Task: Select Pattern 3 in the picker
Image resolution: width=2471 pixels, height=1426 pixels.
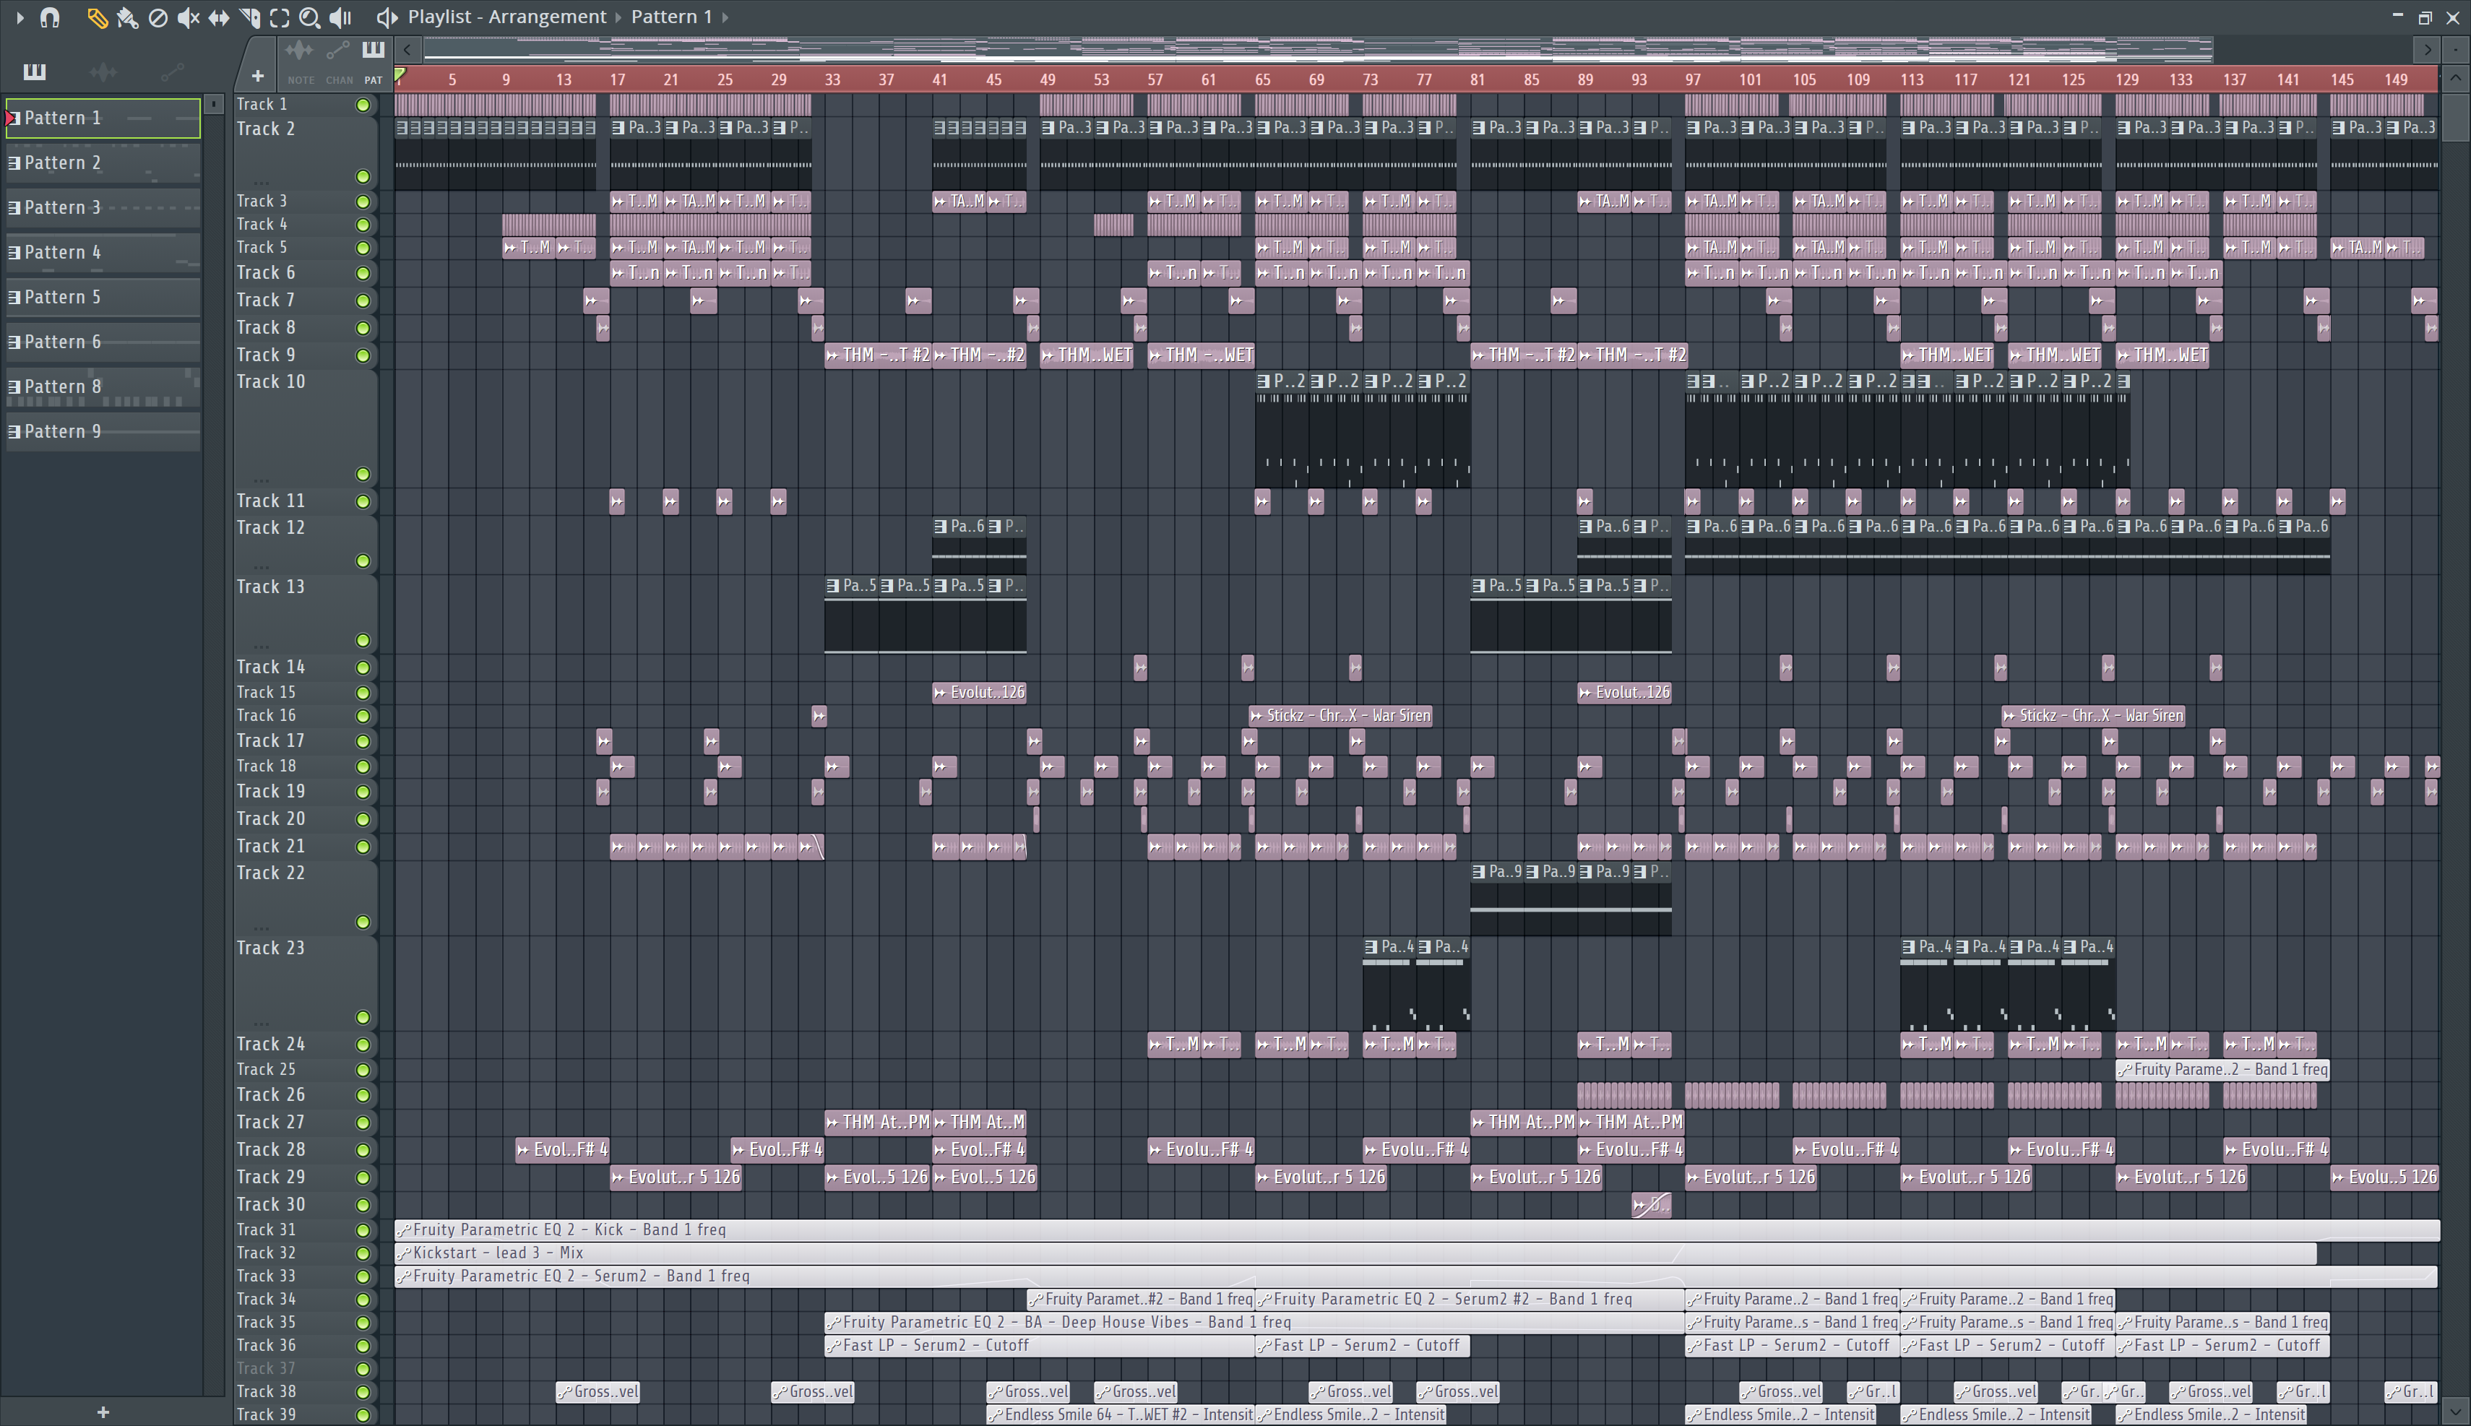Action: point(103,207)
